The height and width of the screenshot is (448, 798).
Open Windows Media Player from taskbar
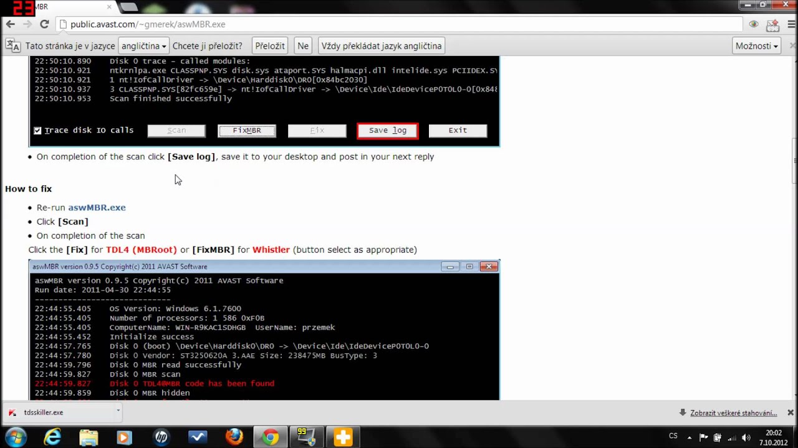coord(124,437)
